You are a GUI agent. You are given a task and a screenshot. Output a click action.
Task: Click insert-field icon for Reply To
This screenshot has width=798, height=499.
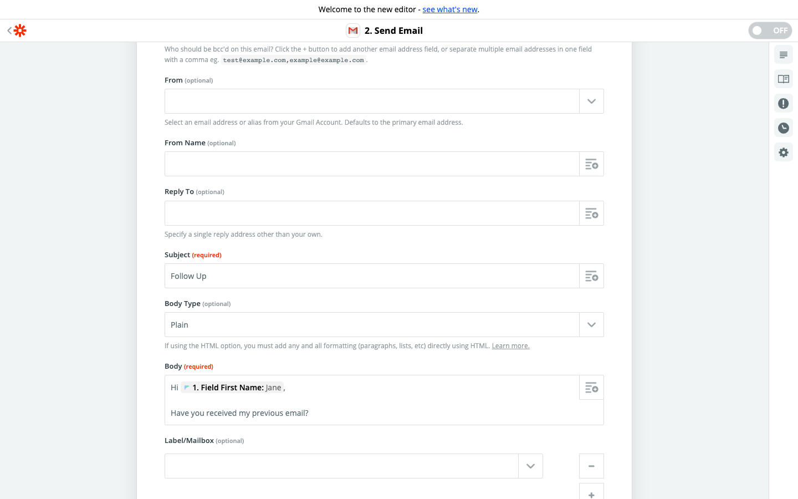click(x=591, y=213)
